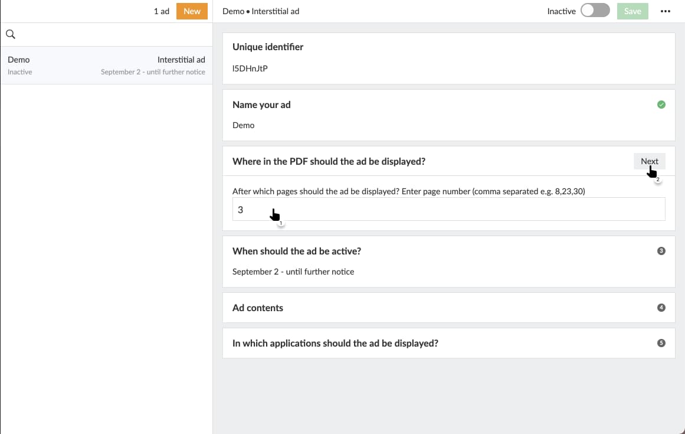Expand 'When should the ad be active?' section
Image resolution: width=685 pixels, height=434 pixels.
pyautogui.click(x=297, y=251)
